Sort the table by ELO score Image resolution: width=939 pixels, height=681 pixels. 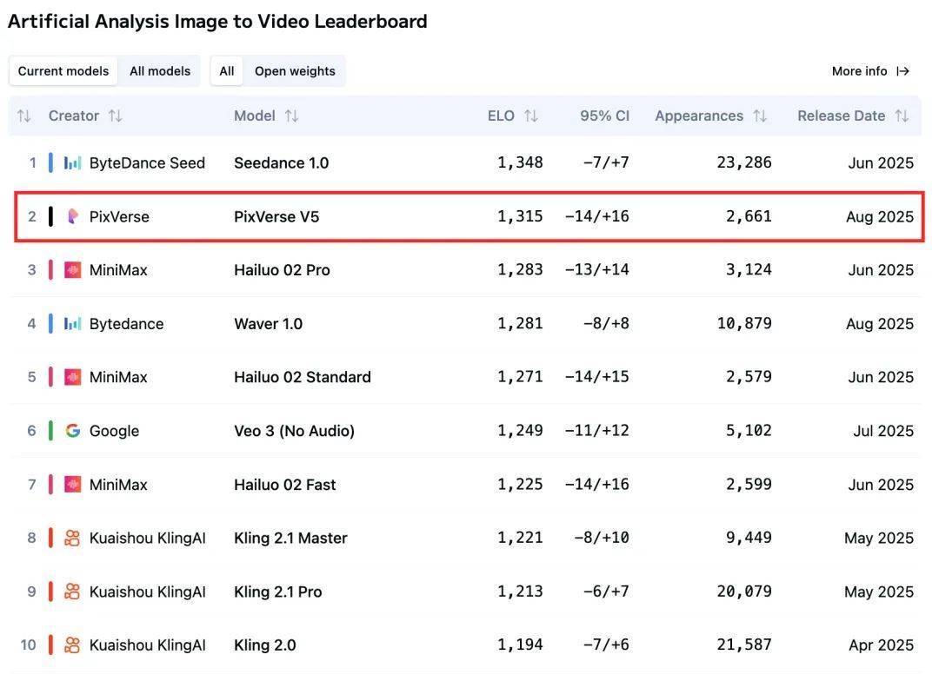(512, 116)
